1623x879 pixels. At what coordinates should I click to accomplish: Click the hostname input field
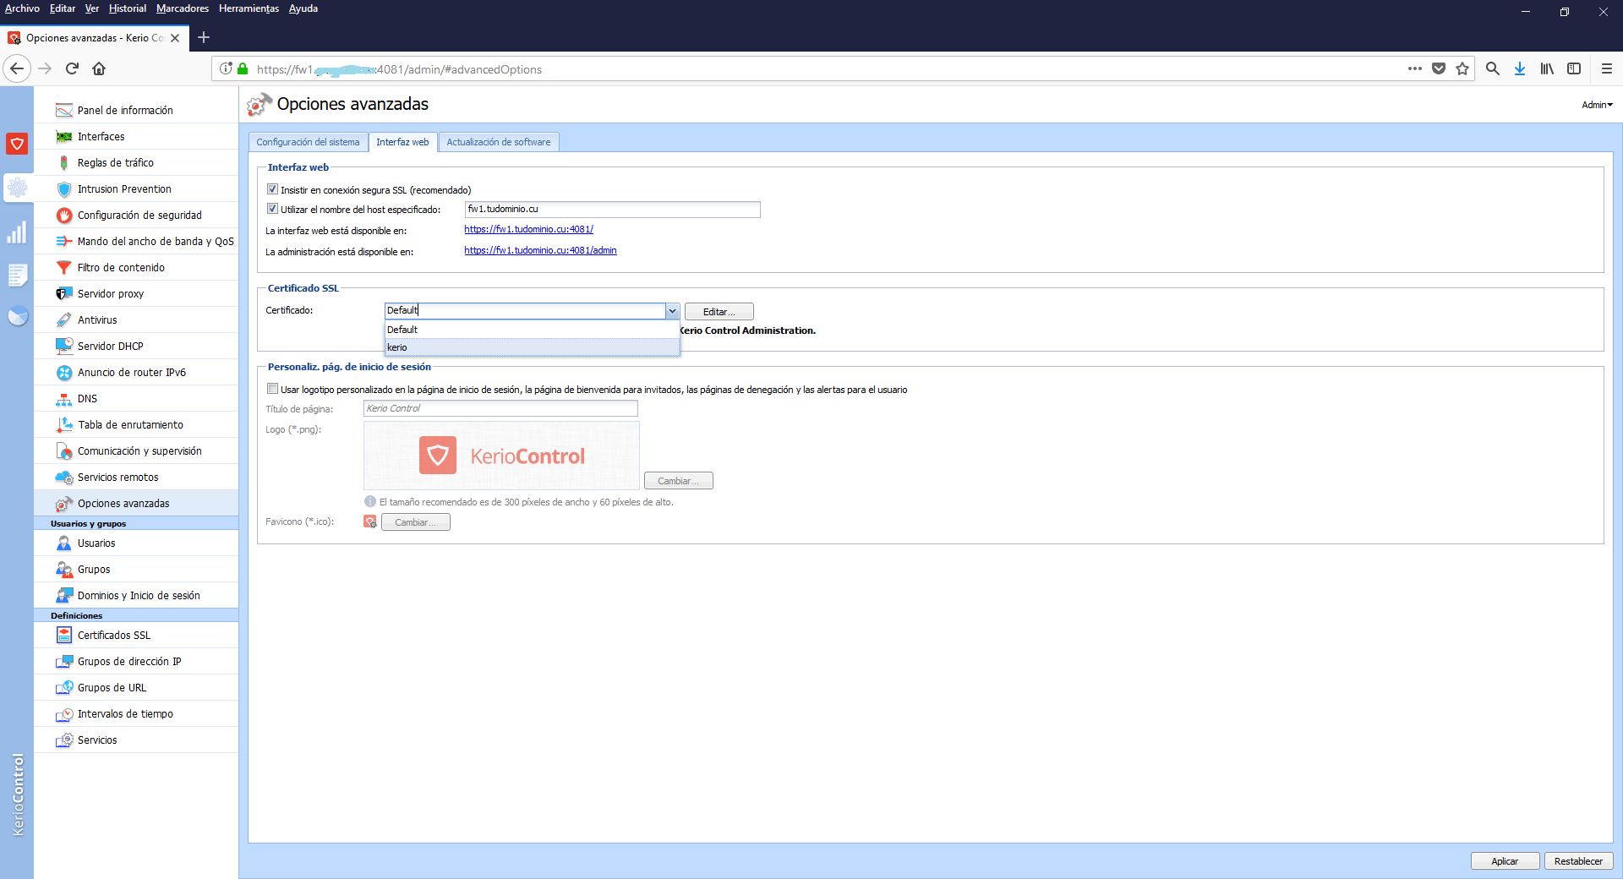click(612, 209)
